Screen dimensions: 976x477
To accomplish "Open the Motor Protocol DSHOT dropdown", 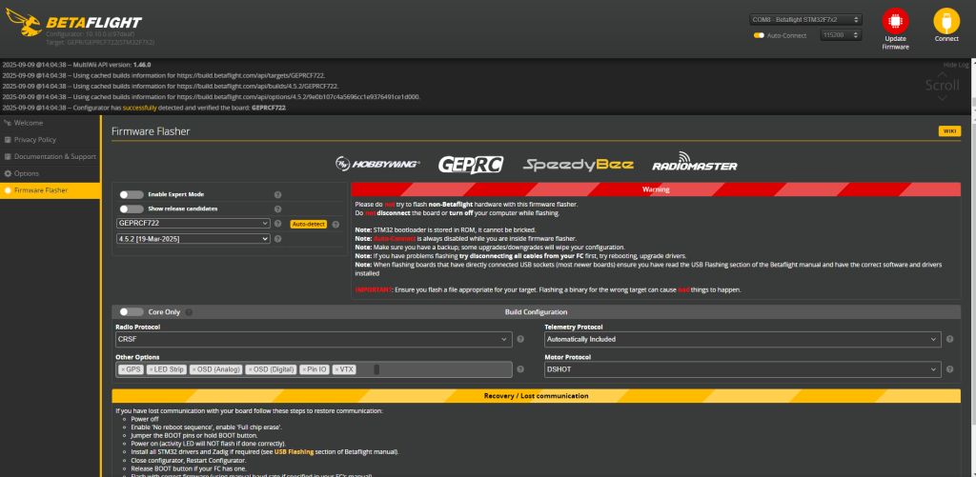I will coord(742,369).
